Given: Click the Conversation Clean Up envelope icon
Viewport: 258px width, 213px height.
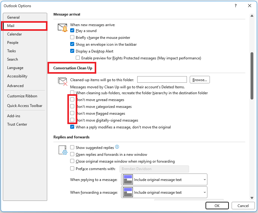Looking at the screenshot, I should point(63,81).
